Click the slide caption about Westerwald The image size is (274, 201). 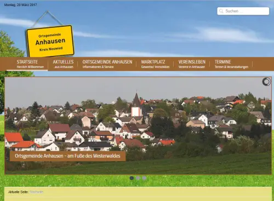(67, 156)
